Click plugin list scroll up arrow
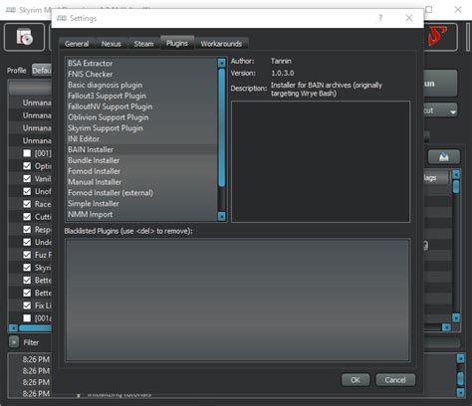The width and height of the screenshot is (472, 406). tap(222, 63)
